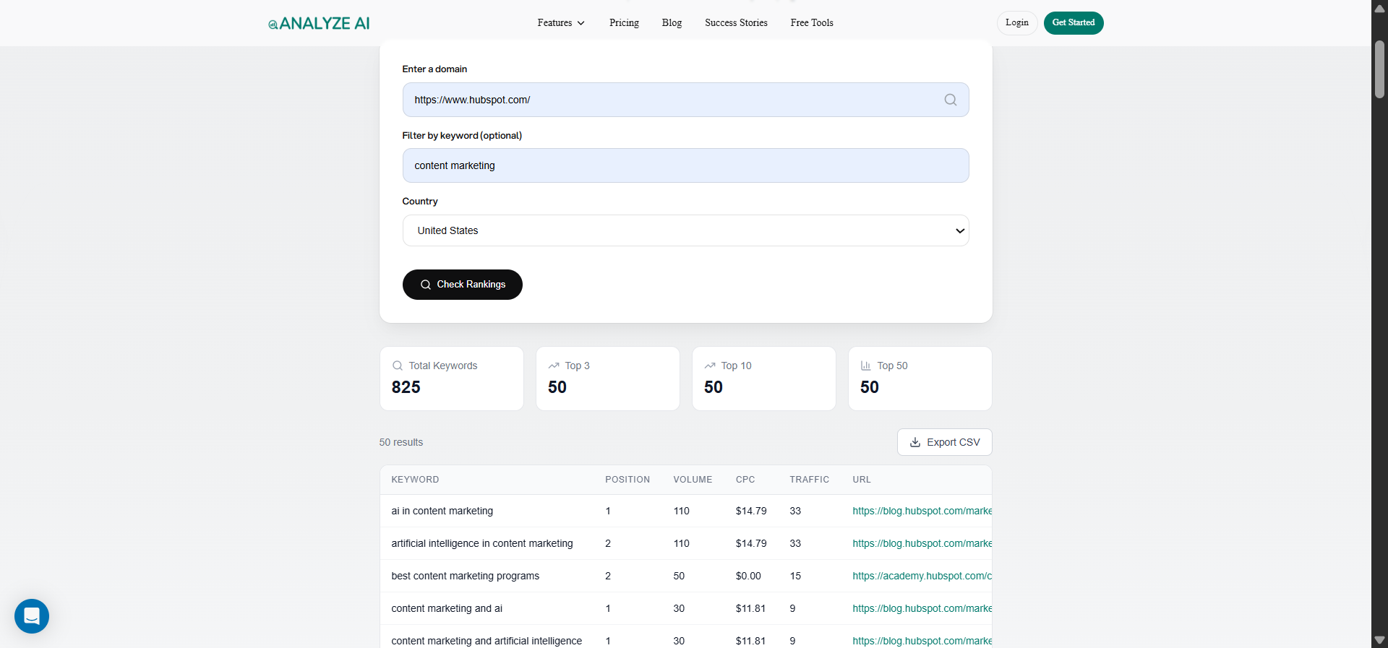This screenshot has width=1388, height=648.
Task: Select keyword 'artificial intelligence in content marketing'
Action: click(x=482, y=543)
